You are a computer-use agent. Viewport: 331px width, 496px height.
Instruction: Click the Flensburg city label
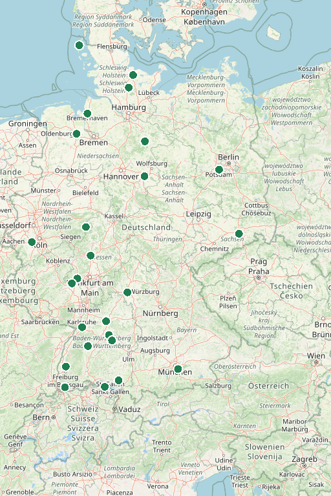[x=112, y=46]
